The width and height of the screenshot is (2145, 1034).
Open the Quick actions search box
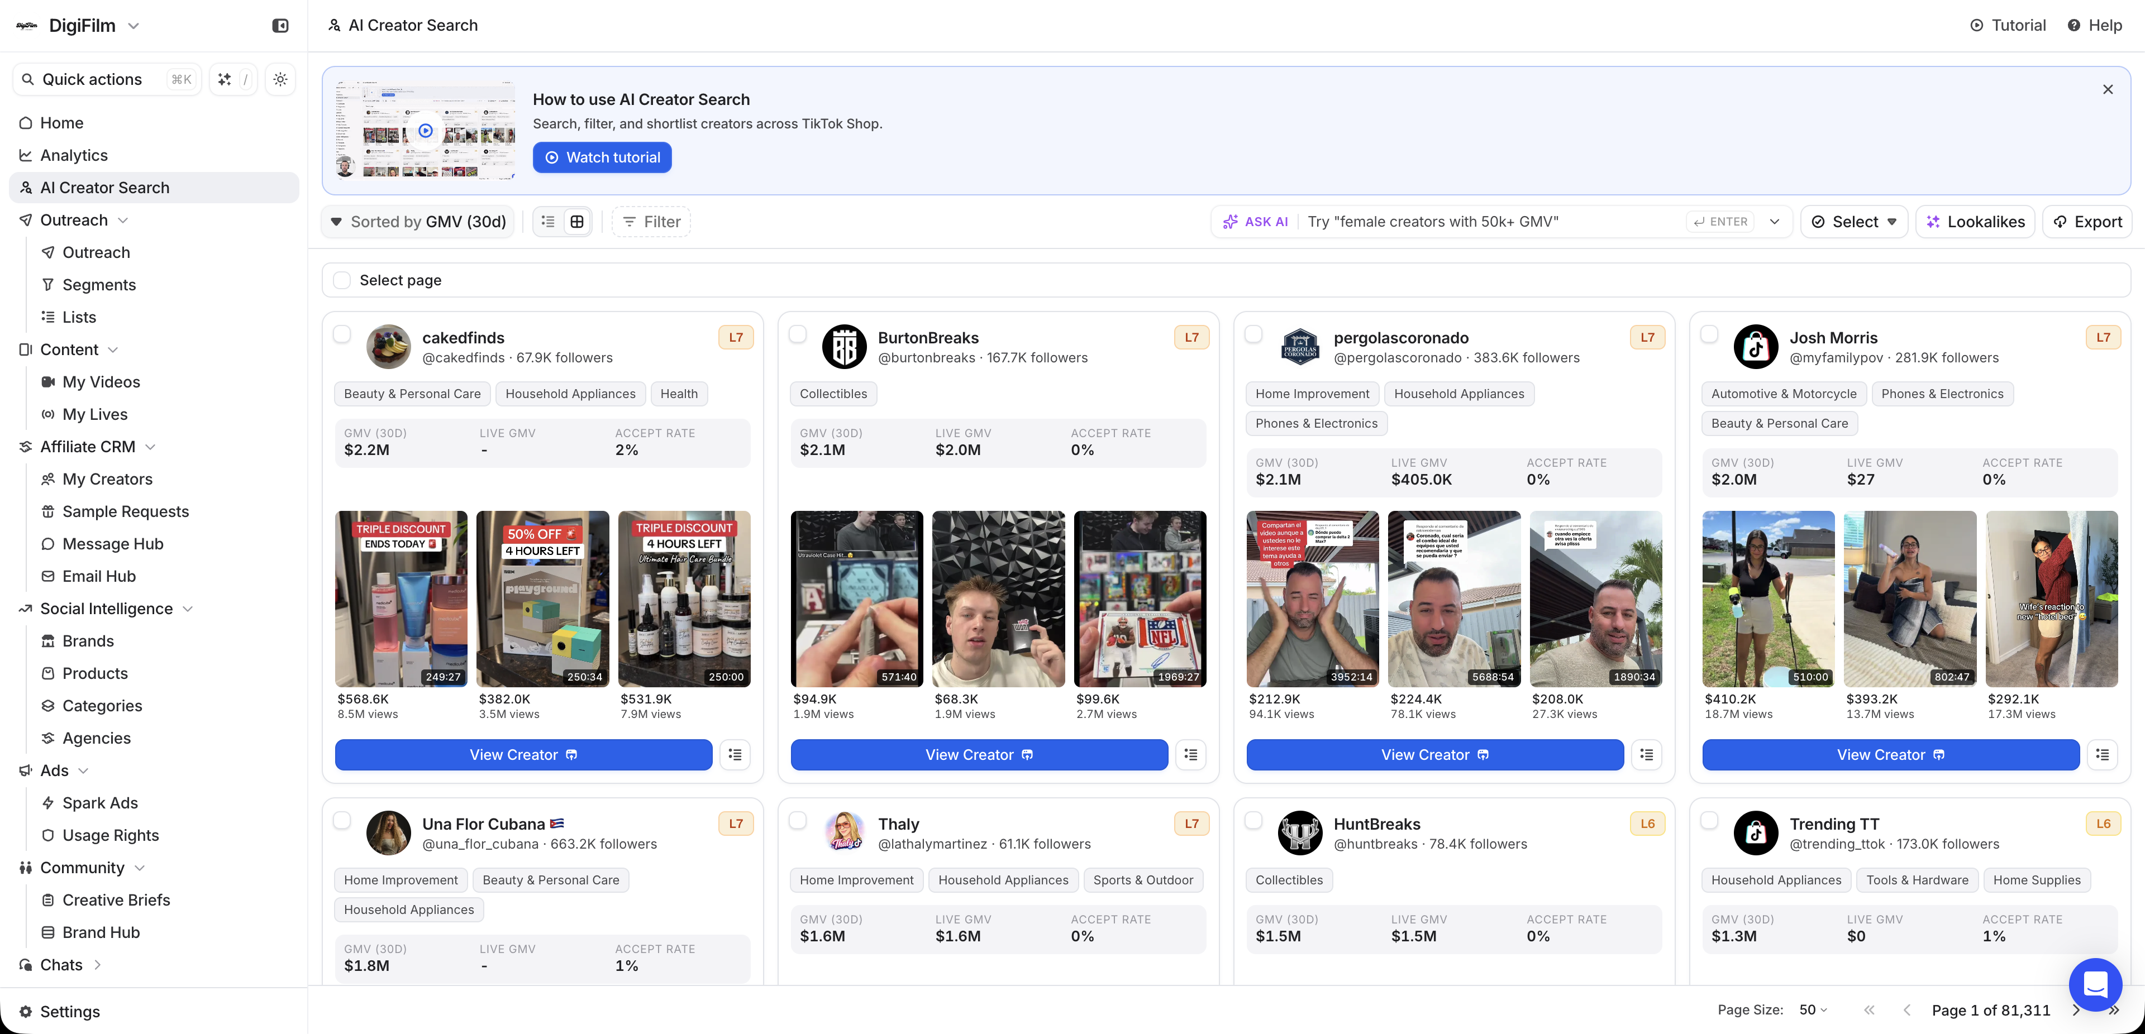tap(107, 79)
